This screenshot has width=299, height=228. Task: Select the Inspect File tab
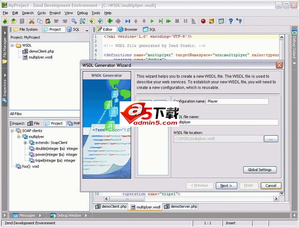[x=34, y=123]
